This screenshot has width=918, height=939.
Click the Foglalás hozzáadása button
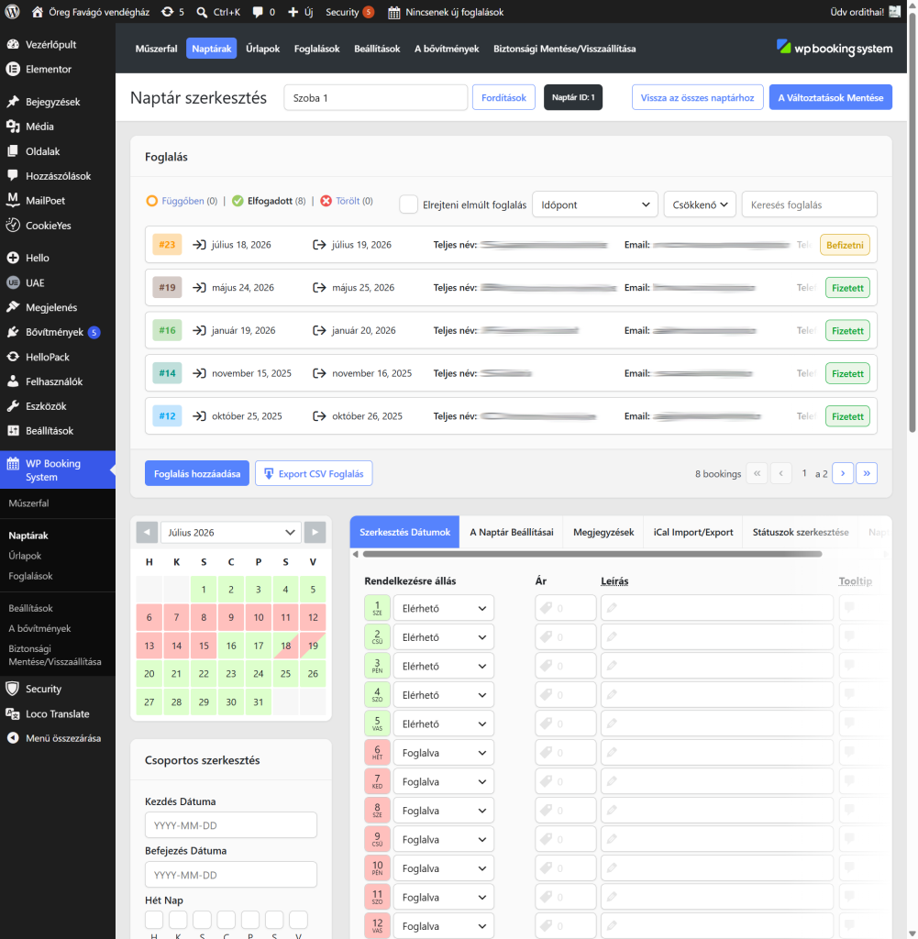point(197,473)
